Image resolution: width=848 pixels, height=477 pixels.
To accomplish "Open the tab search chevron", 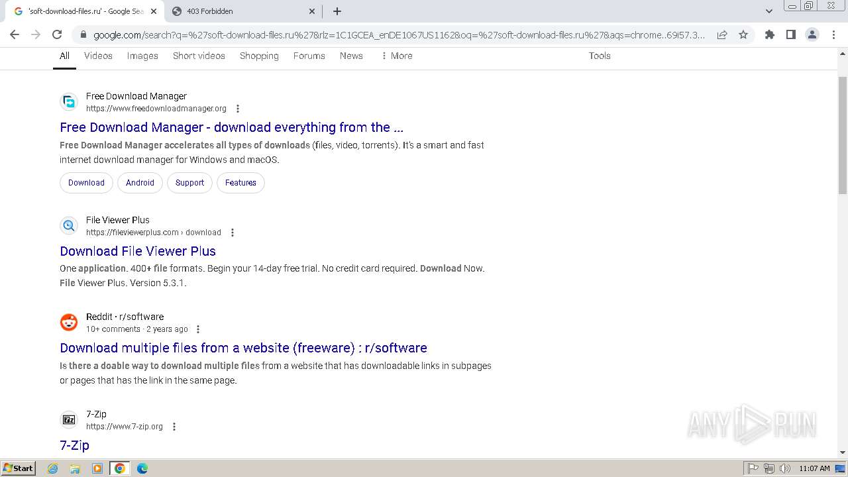I will [x=768, y=11].
